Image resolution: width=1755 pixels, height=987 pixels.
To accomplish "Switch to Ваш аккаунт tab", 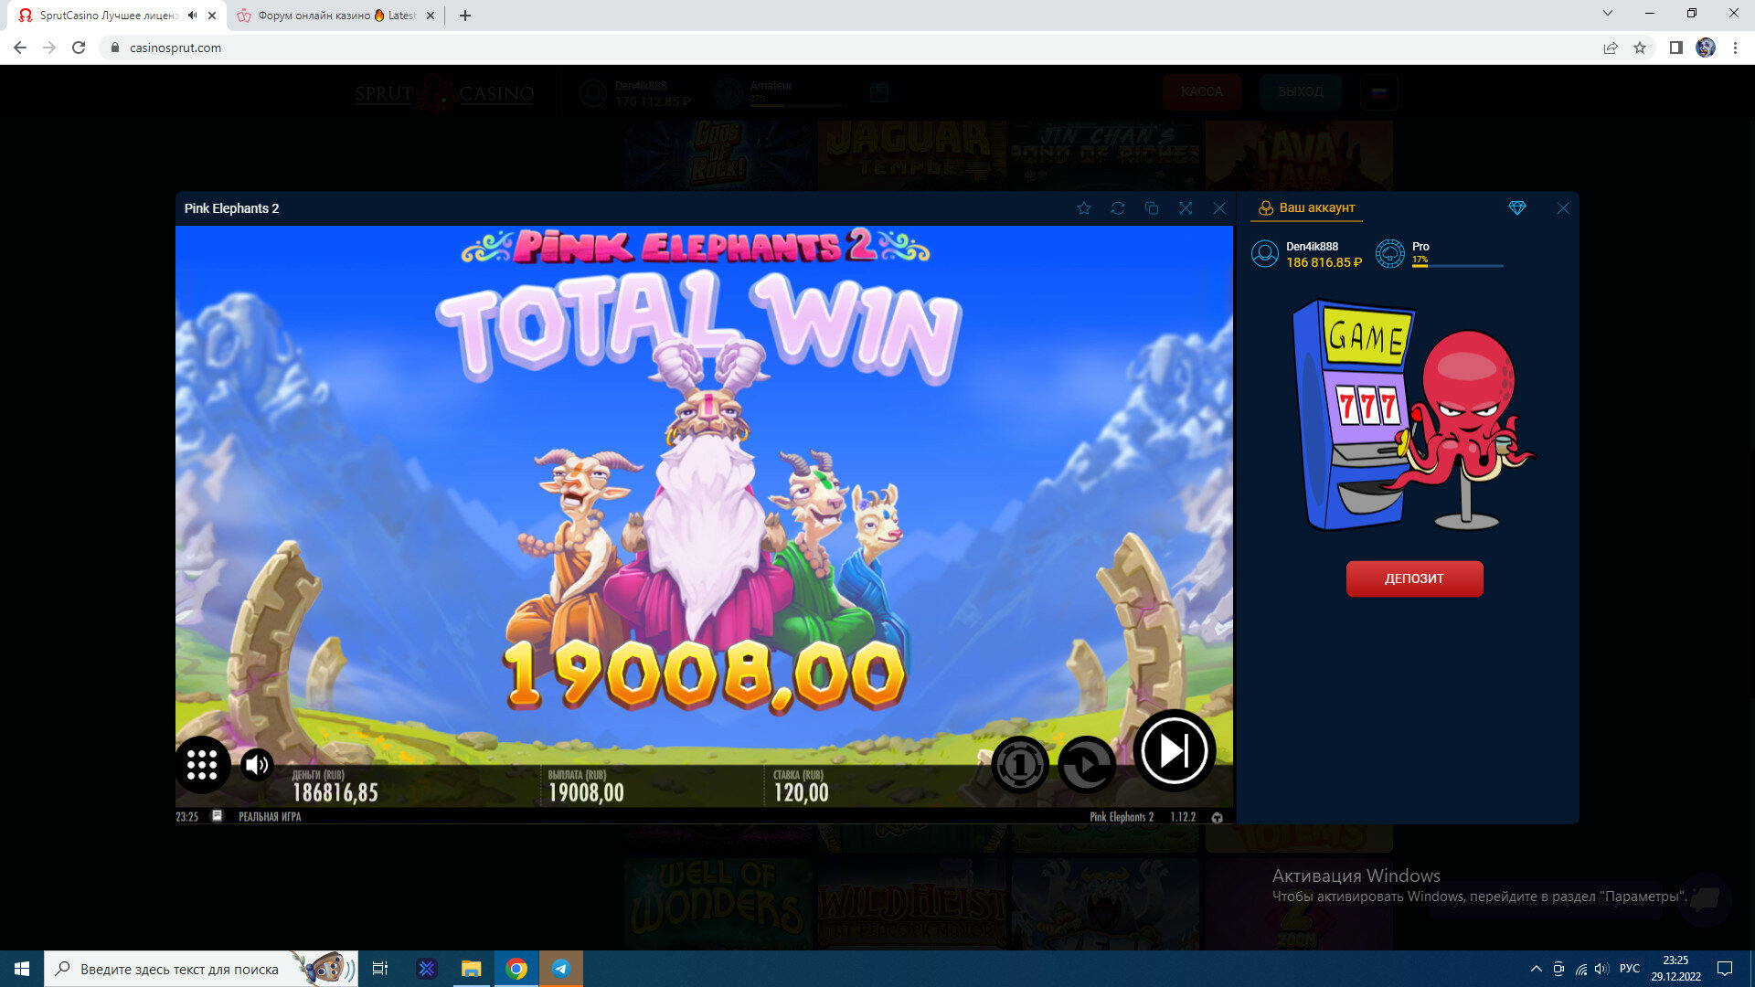I will [1307, 208].
